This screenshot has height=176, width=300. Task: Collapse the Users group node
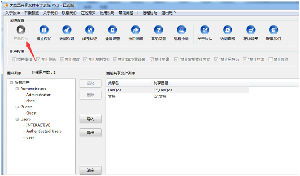pyautogui.click(x=17, y=119)
